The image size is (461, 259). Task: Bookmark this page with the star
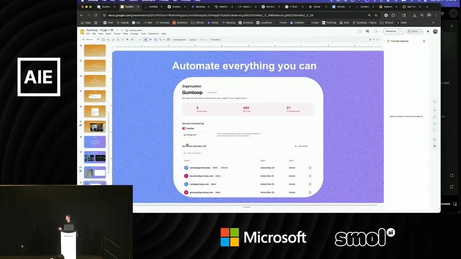click(x=376, y=15)
